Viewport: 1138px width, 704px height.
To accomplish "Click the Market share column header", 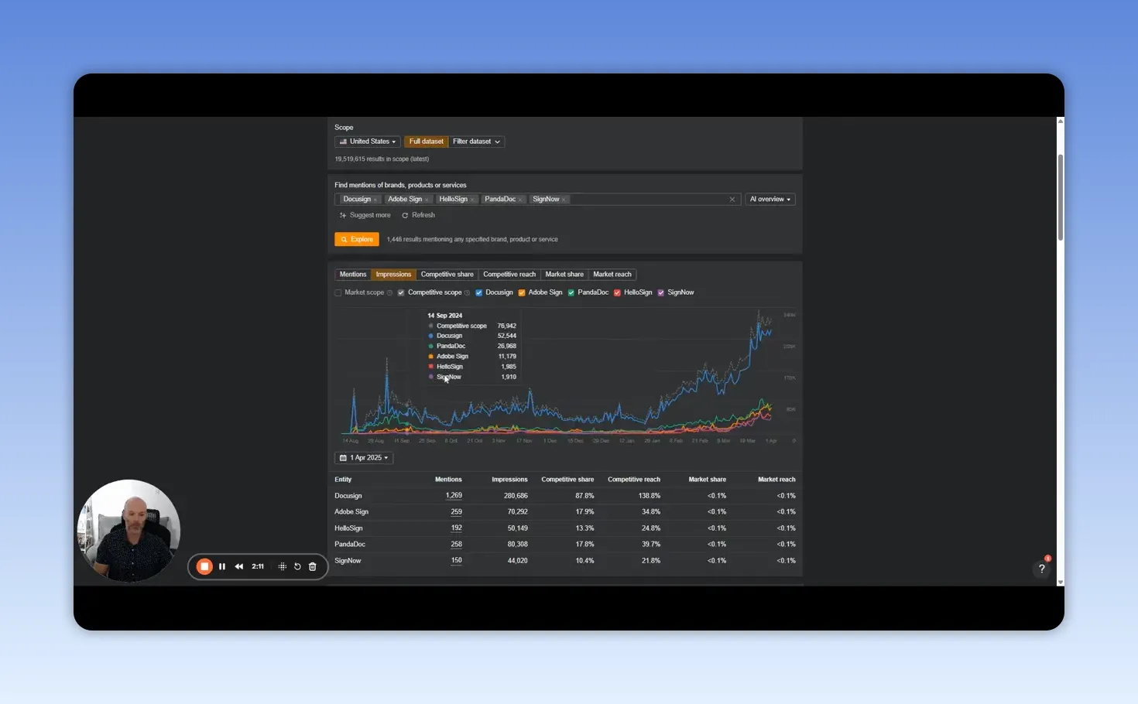I will (708, 480).
